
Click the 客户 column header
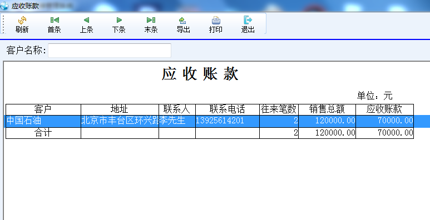click(43, 109)
